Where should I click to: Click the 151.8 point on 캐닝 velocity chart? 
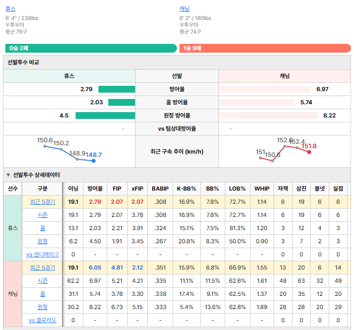[x=309, y=152]
